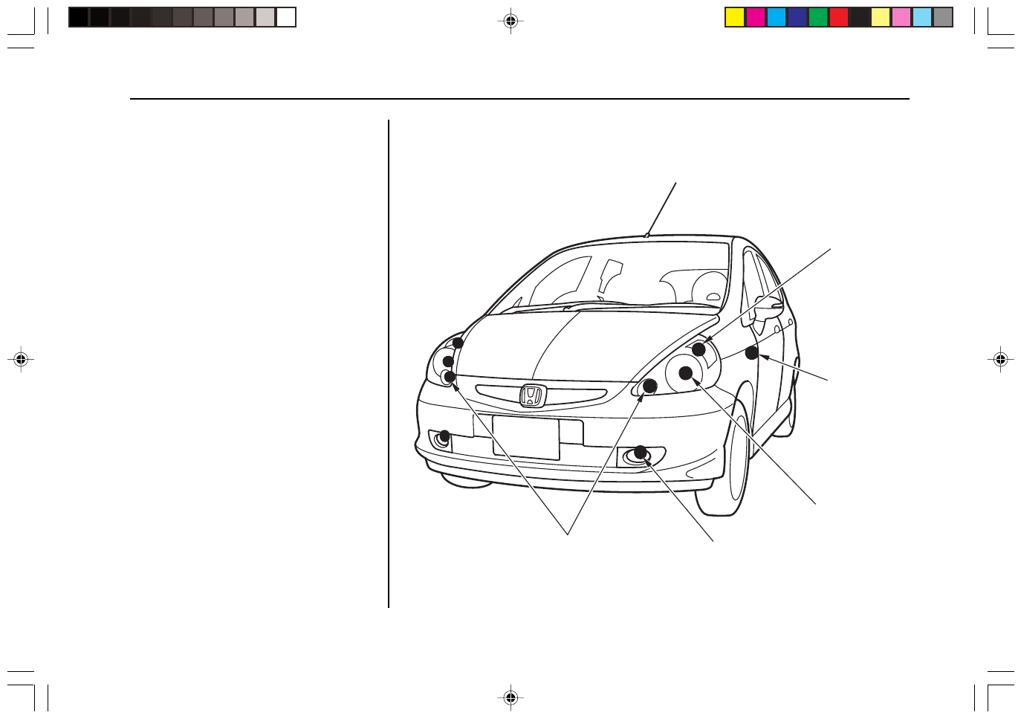Click the fog light dot nearest the front wheel
Viewport: 1021px width, 718px height.
click(640, 452)
